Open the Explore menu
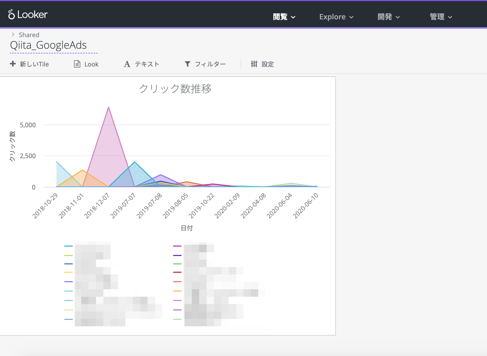 point(336,17)
